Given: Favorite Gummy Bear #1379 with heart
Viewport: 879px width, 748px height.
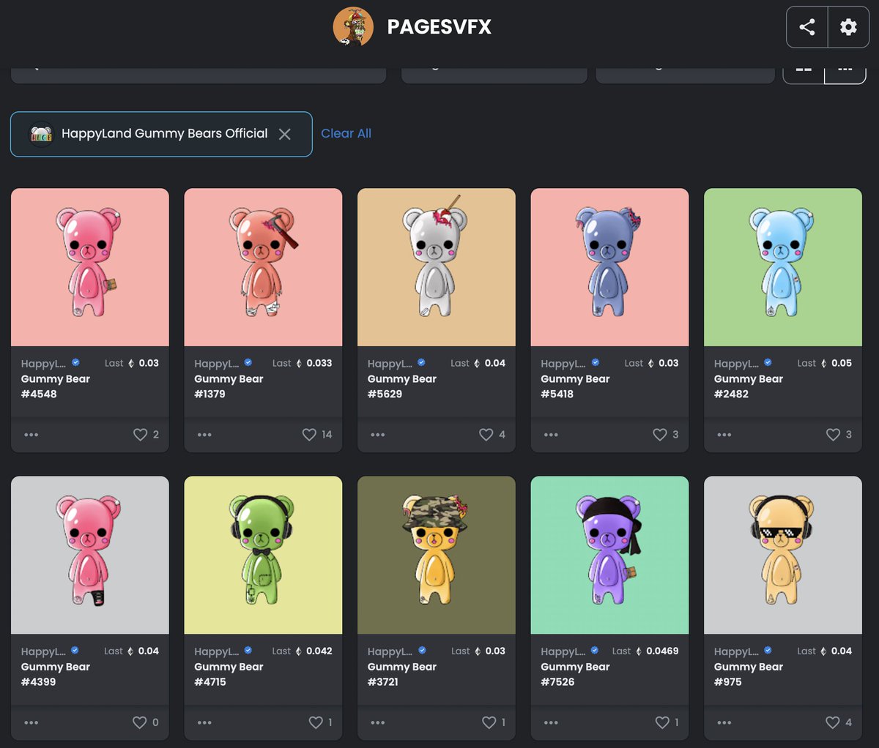Looking at the screenshot, I should coord(309,435).
